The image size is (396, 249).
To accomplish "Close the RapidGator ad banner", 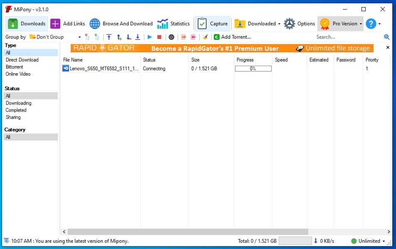I will (388, 47).
